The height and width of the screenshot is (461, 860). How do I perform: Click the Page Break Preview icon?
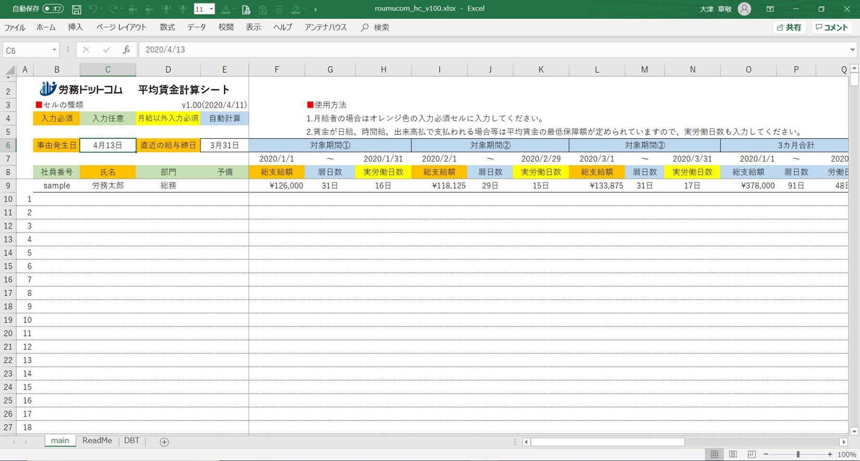[x=751, y=454]
